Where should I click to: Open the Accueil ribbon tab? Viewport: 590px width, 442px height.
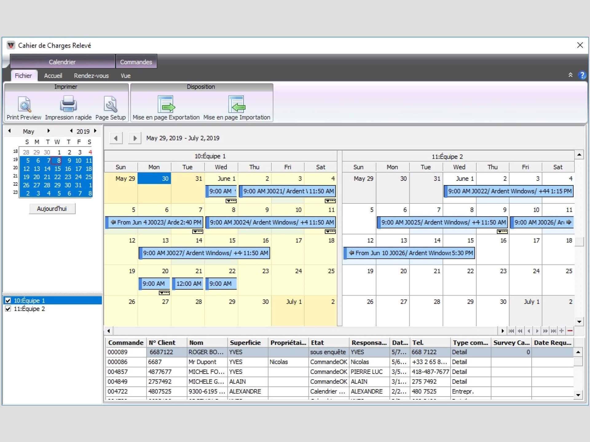(53, 76)
